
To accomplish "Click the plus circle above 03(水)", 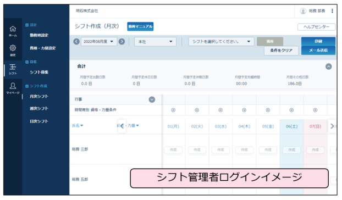I will [x=220, y=110].
